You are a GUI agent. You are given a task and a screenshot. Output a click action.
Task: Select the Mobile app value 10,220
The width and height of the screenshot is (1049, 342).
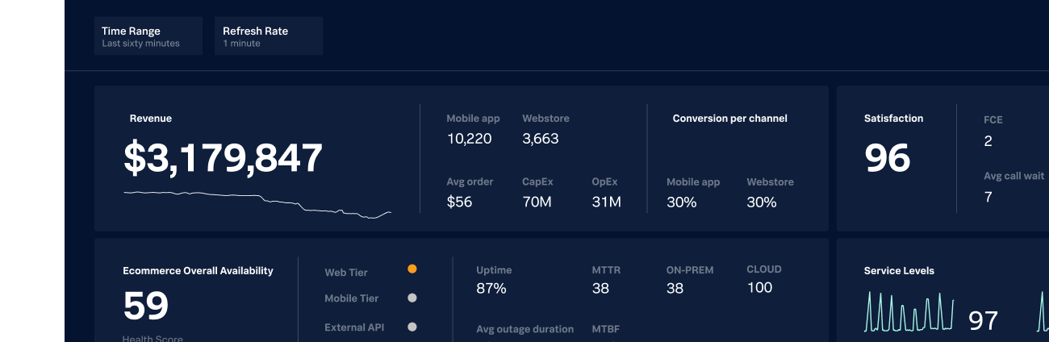(469, 139)
